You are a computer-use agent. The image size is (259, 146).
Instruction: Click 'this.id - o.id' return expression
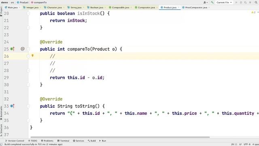coord(85,77)
